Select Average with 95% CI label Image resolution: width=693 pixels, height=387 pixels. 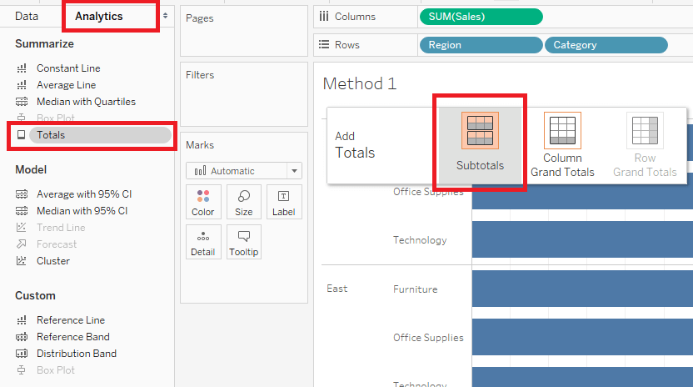(x=84, y=194)
